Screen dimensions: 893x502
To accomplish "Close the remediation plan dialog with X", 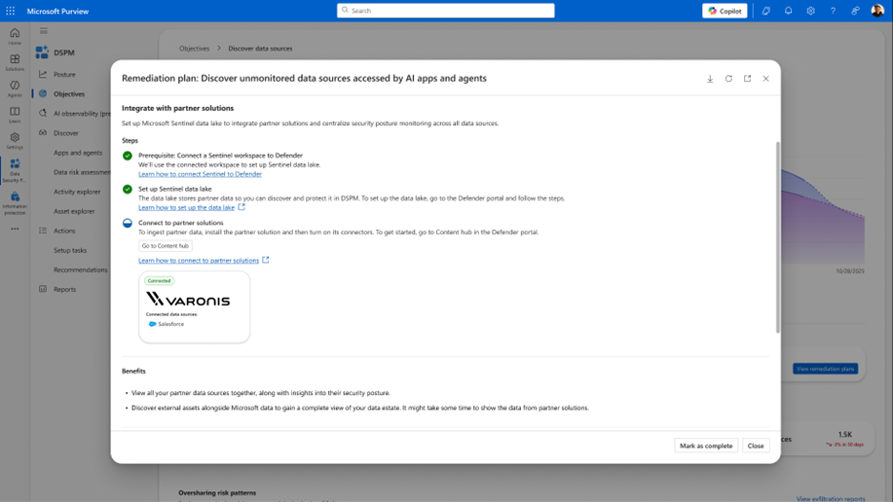I will pos(765,79).
